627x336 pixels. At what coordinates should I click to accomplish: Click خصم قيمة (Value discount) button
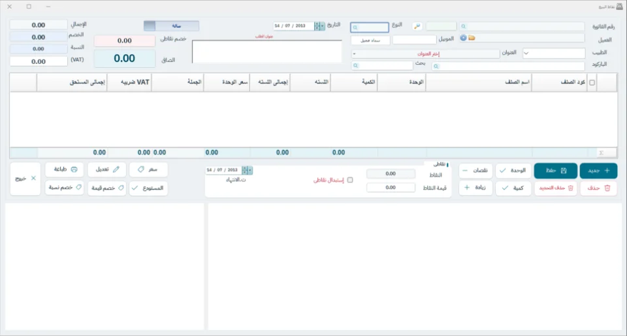(106, 188)
